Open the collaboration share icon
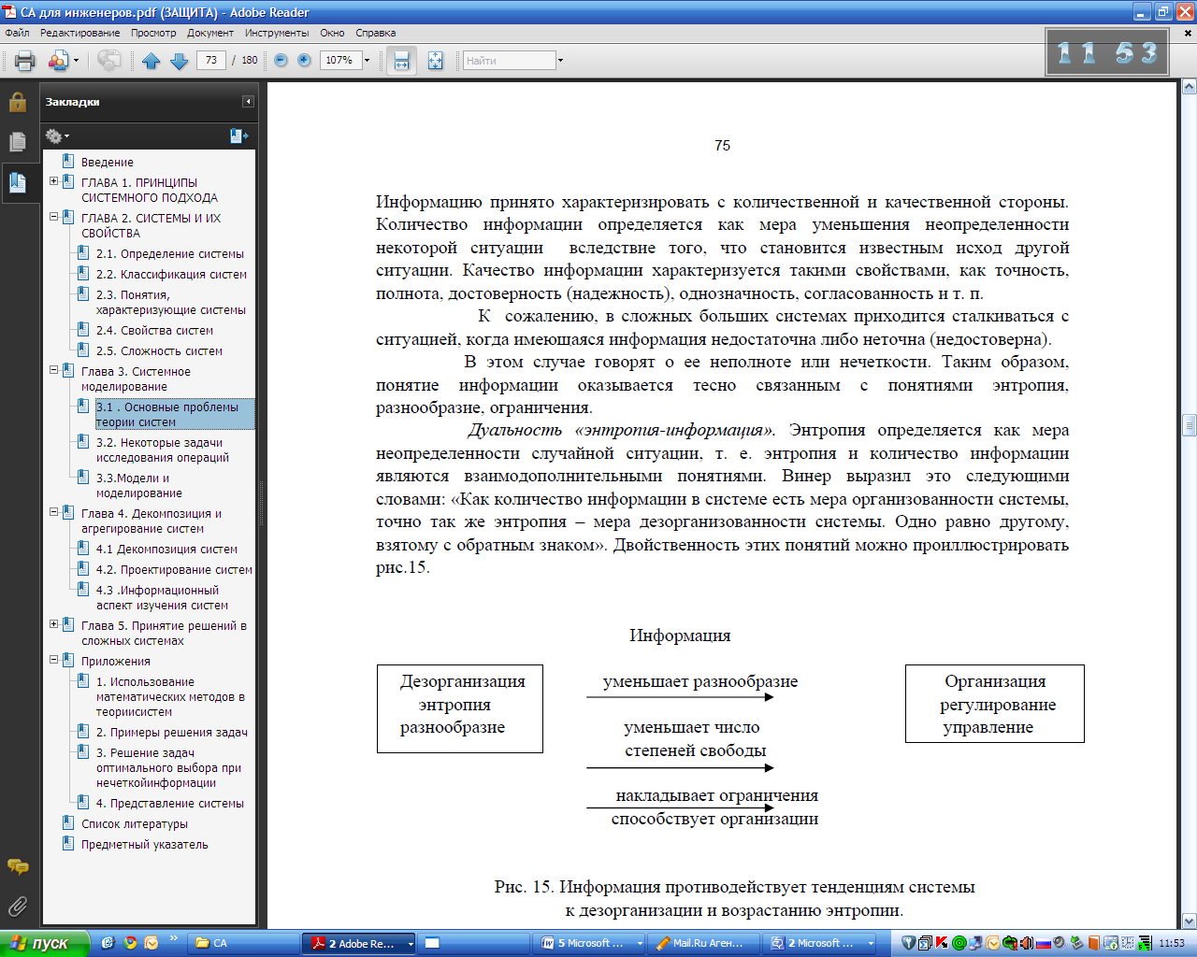1197x957 pixels. click(x=58, y=61)
